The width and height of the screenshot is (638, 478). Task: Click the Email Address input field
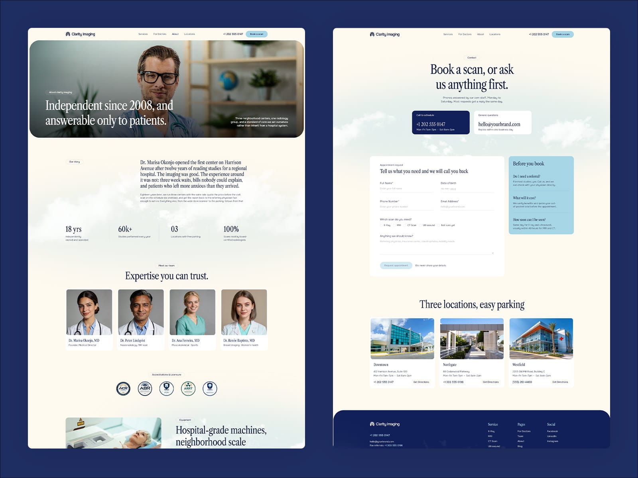(x=467, y=207)
